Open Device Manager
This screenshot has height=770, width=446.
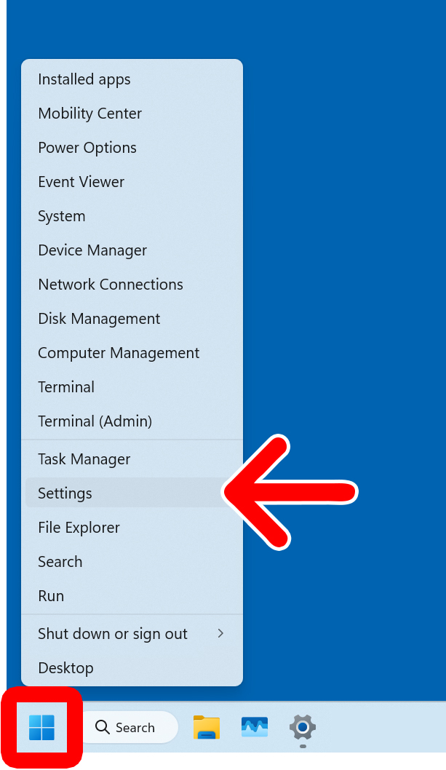[92, 250]
